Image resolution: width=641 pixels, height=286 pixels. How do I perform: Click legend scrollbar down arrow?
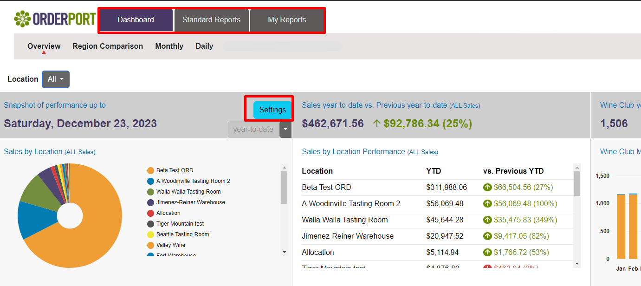[x=285, y=252]
